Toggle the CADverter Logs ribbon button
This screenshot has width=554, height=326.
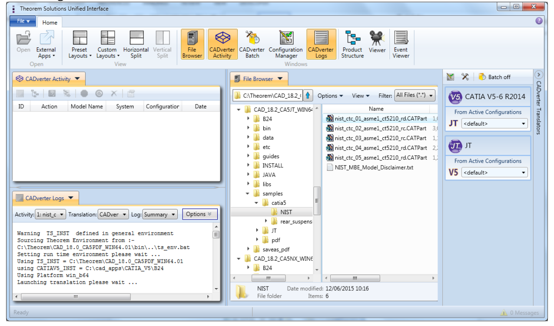pos(321,44)
